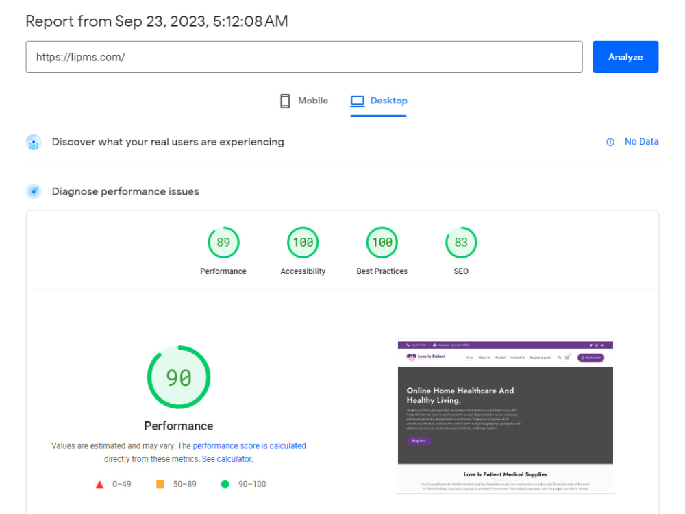Click the orange square 50-89 legend marker
Screen dimensions: 685x514
pyautogui.click(x=160, y=484)
